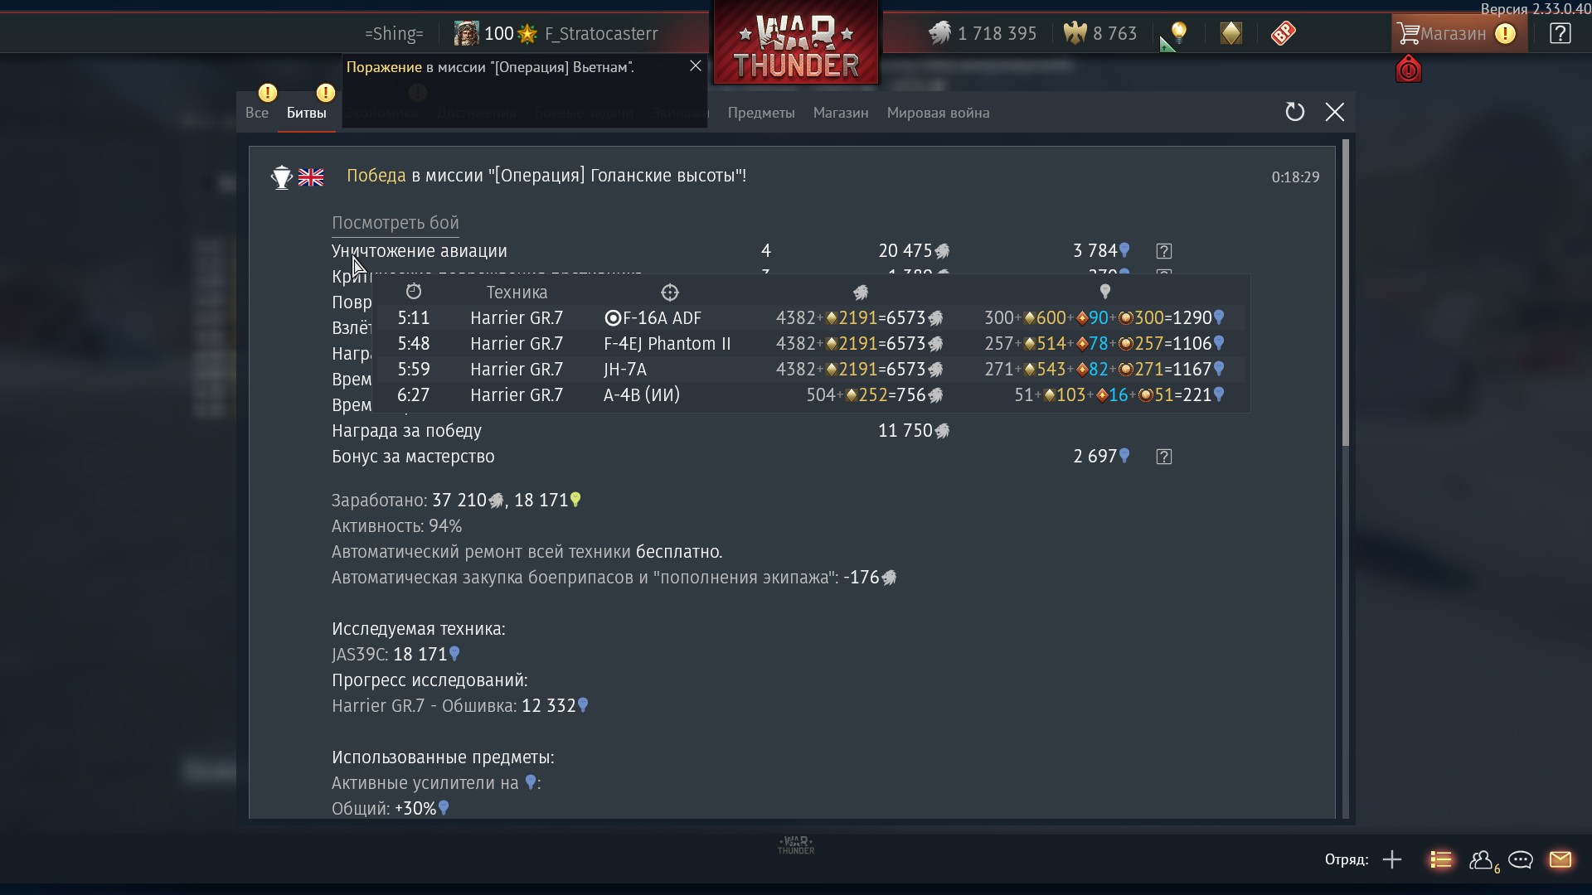1592x895 pixels.
Task: Open the lightbulb research points icon
Action: tap(1178, 33)
